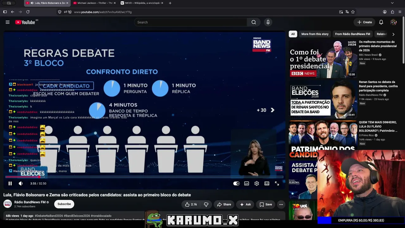
Task: Focus the YouTube search field
Action: click(190, 22)
